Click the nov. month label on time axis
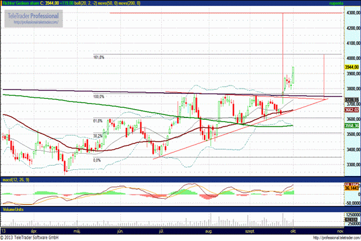The height and width of the screenshot is (241, 361). click(x=341, y=231)
